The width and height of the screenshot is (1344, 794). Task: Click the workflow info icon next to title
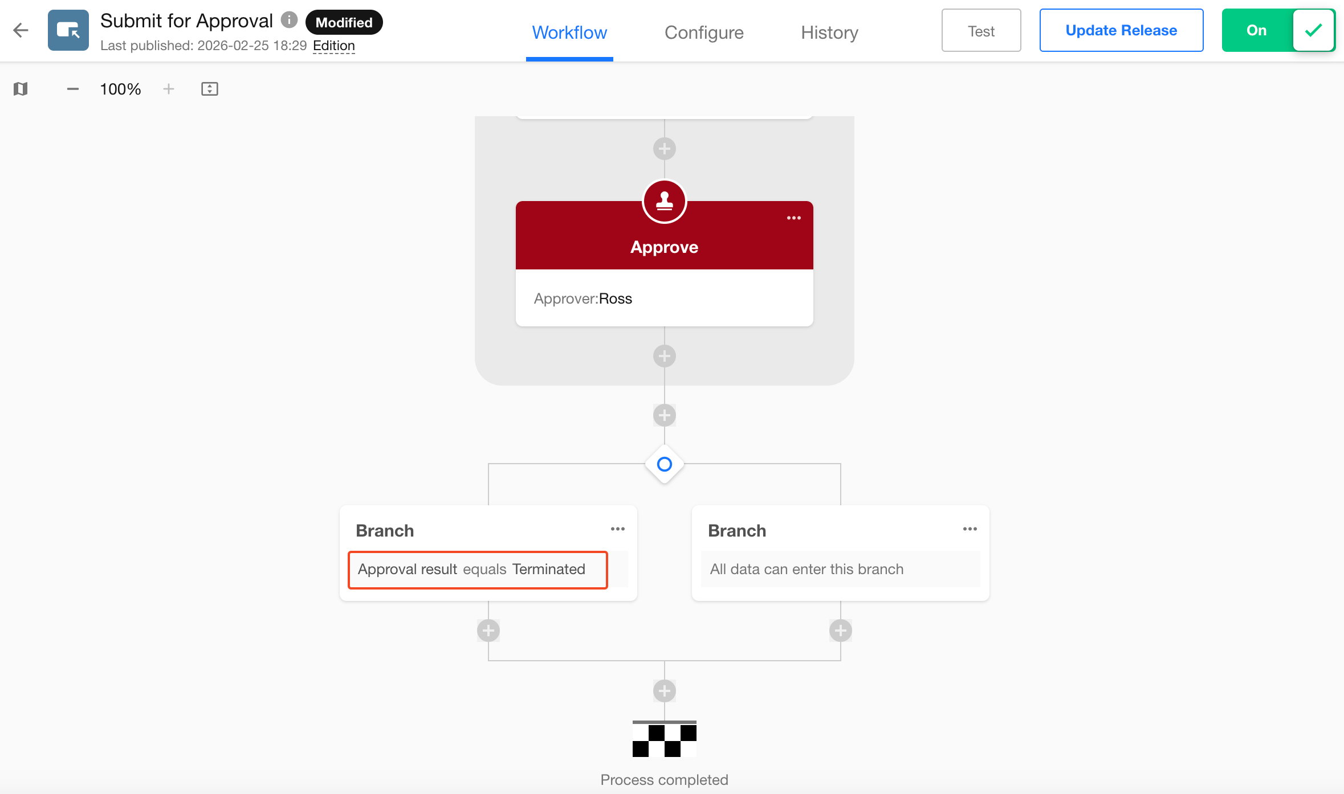coord(290,21)
